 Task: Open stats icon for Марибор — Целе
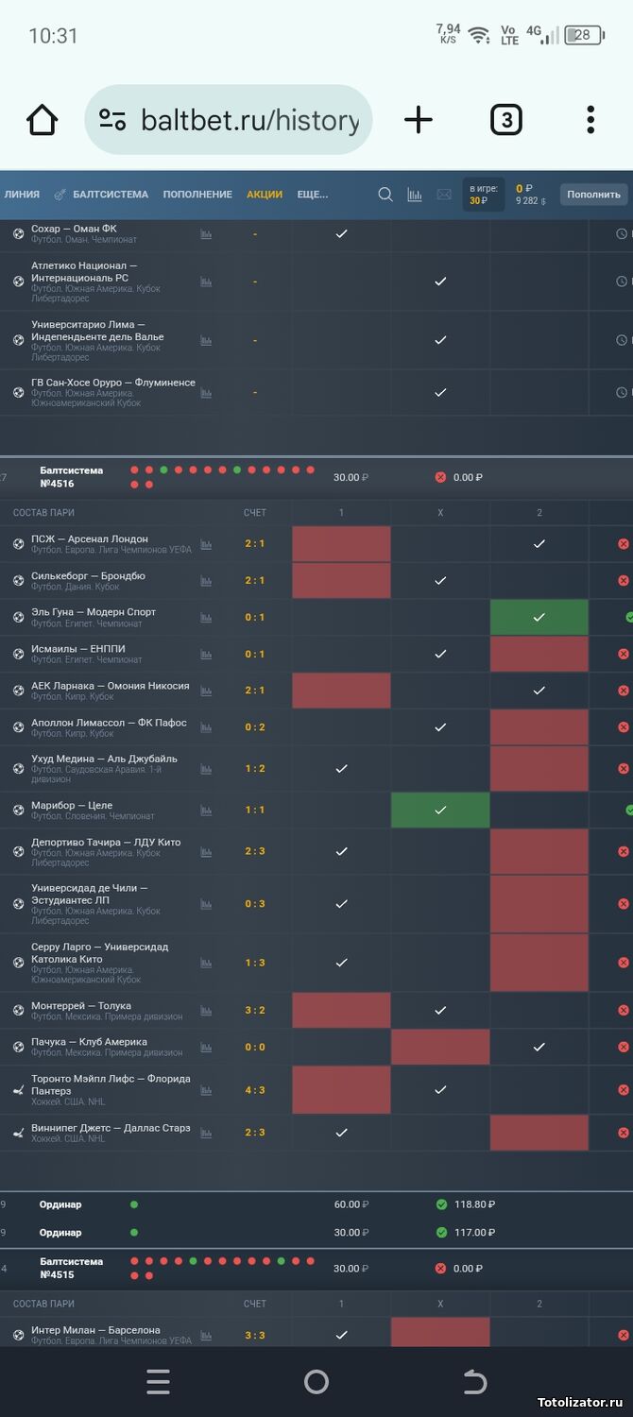(x=206, y=811)
